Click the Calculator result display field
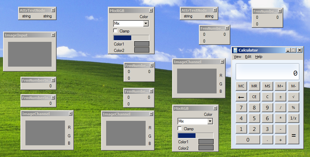Screen dimensions: 310x157 267,72
